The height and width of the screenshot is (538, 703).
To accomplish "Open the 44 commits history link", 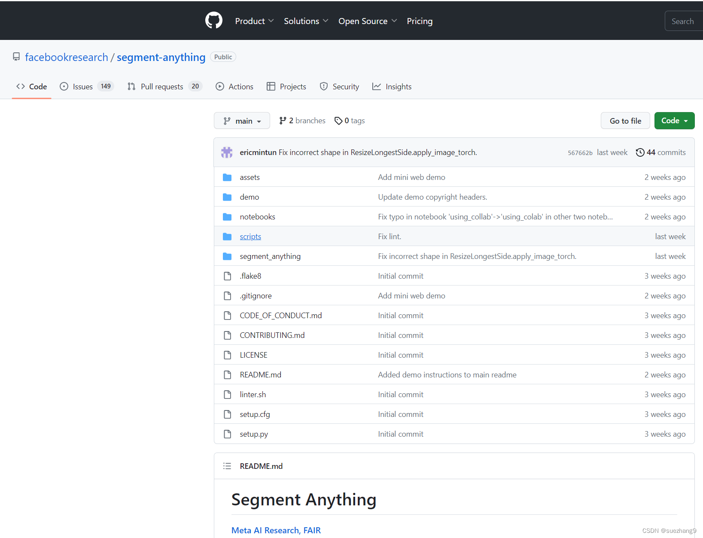I will (661, 152).
